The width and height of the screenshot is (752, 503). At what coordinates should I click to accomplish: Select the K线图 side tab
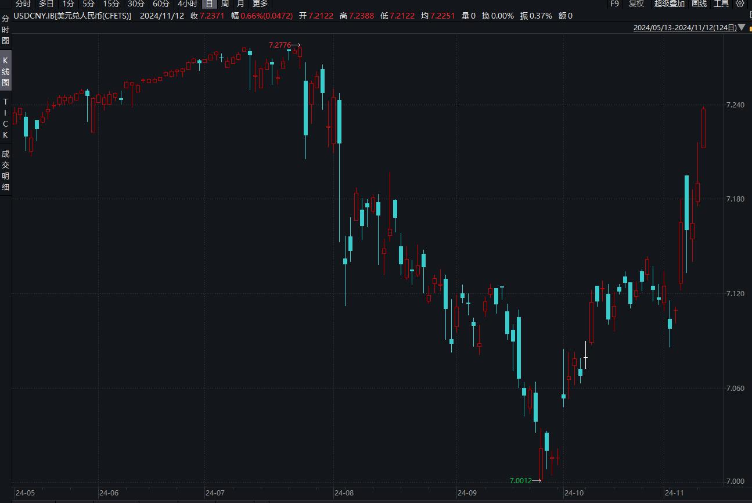(5, 71)
